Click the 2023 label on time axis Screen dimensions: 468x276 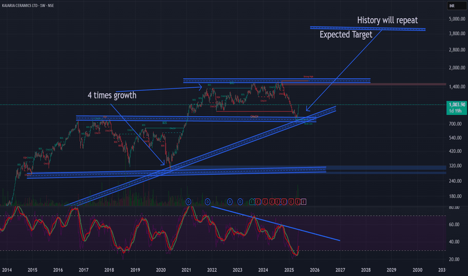(x=238, y=270)
